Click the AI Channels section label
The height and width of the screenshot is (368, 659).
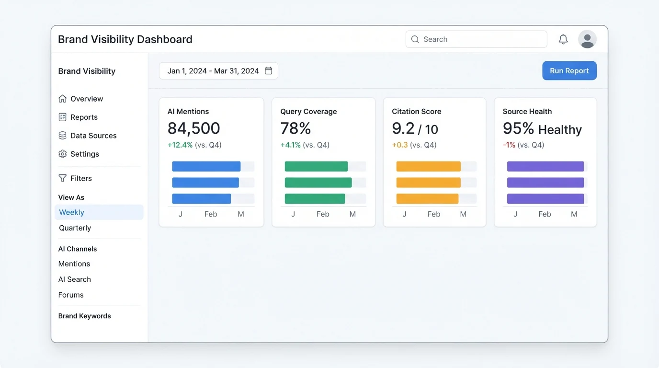click(78, 249)
